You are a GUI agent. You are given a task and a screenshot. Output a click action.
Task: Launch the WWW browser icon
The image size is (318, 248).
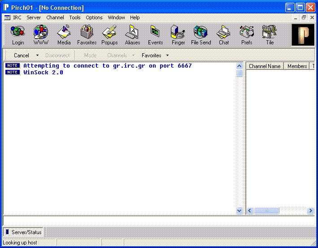coord(41,35)
